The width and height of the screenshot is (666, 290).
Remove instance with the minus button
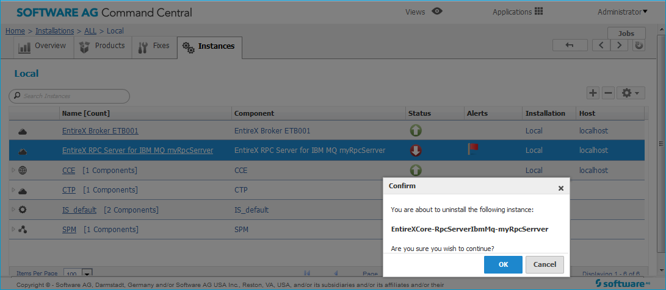pyautogui.click(x=608, y=93)
